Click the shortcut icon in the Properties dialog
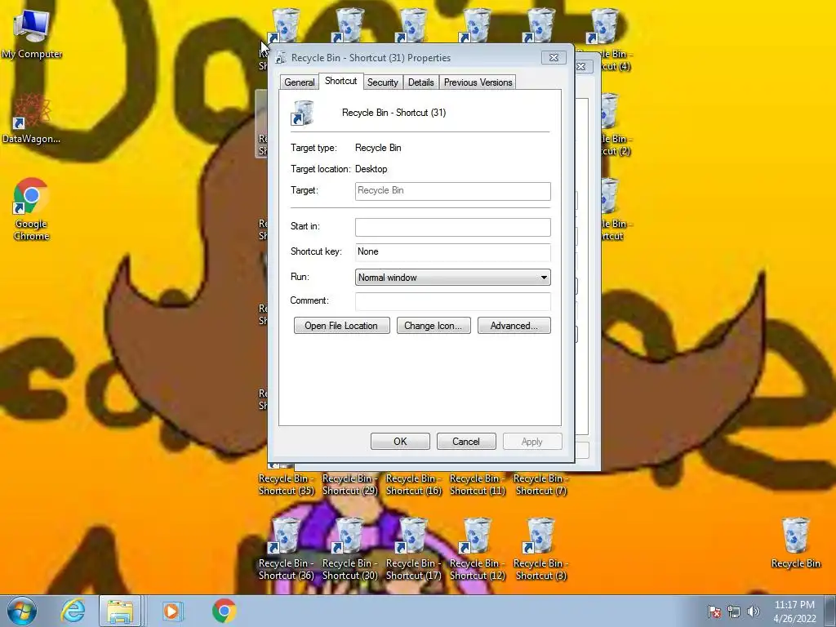The height and width of the screenshot is (627, 836). 302,113
